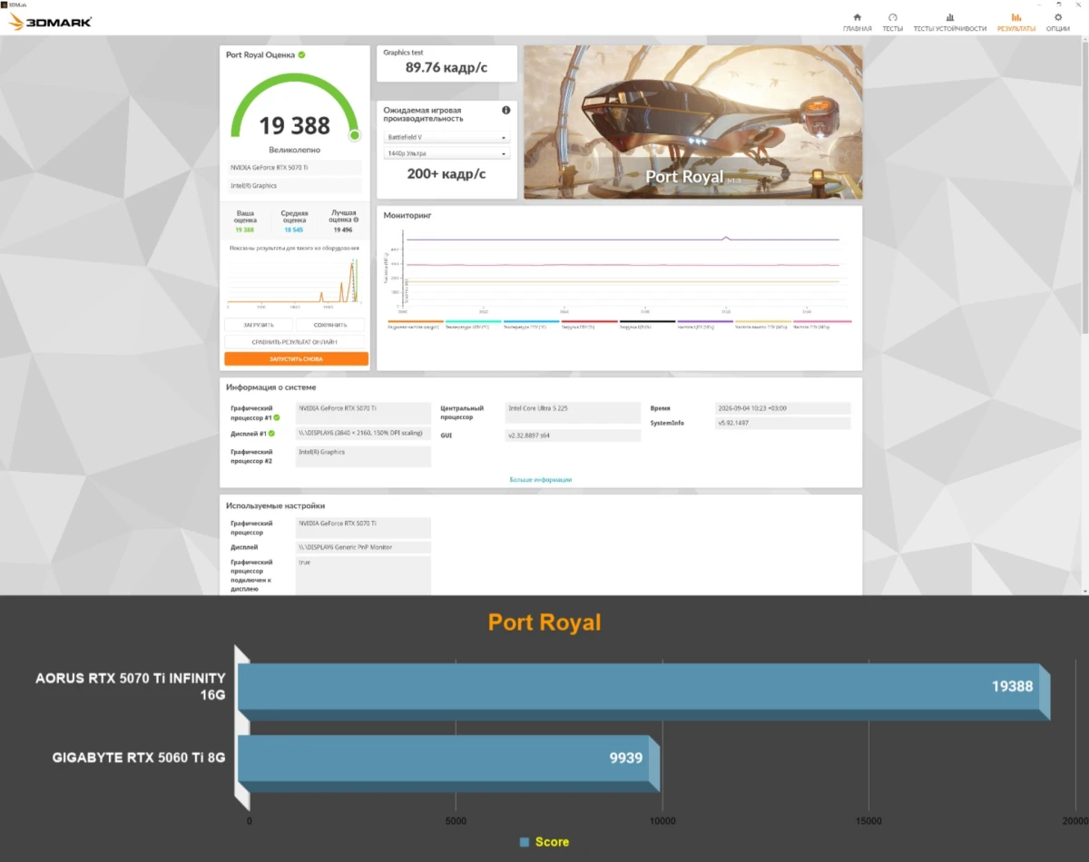Click the green check beside Дисплей #1

(x=270, y=433)
